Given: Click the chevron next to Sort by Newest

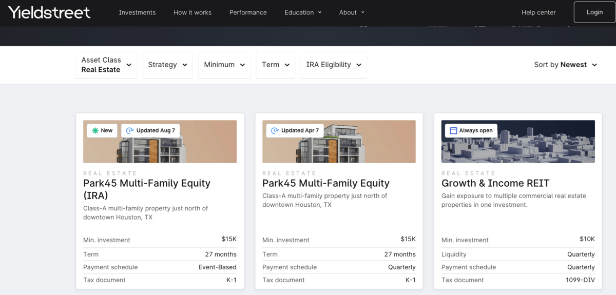Looking at the screenshot, I should [594, 65].
